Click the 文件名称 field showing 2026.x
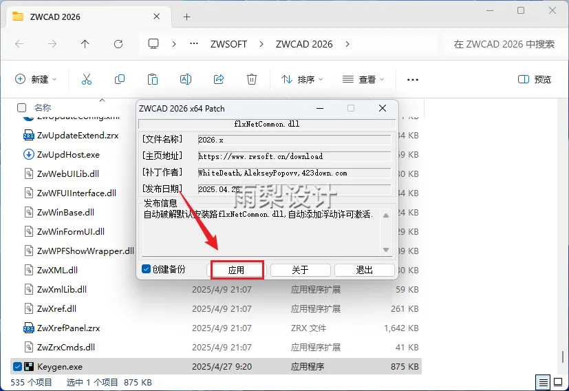Screen dimensions: 569x391 294,140
